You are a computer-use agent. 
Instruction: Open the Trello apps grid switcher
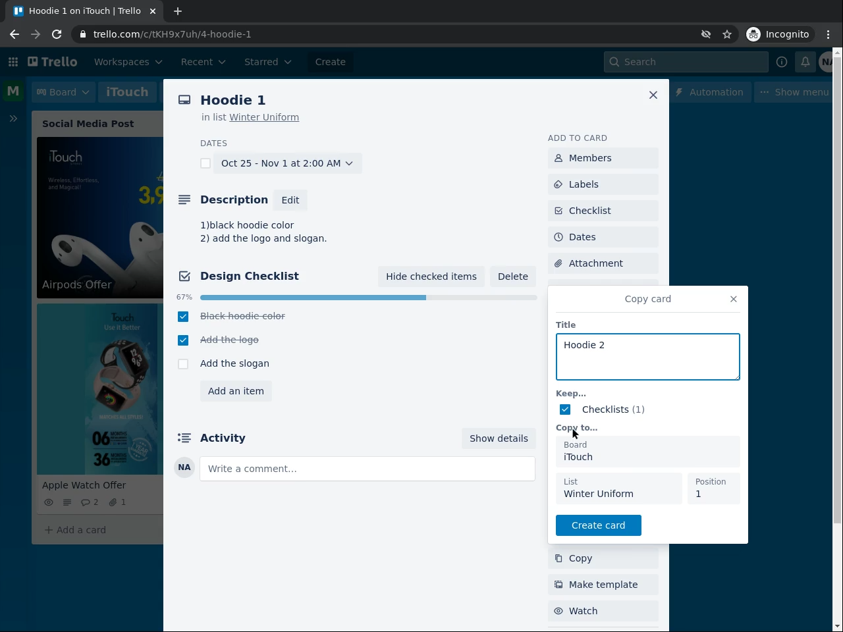click(13, 62)
